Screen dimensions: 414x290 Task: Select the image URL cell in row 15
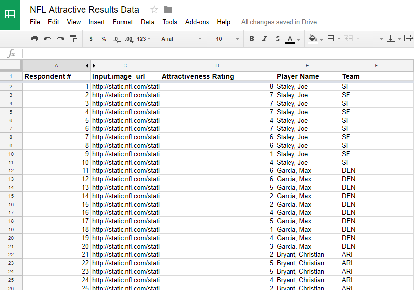pos(125,196)
